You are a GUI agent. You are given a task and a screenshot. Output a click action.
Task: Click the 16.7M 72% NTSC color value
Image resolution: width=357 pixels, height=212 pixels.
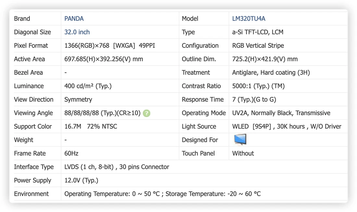(91, 126)
